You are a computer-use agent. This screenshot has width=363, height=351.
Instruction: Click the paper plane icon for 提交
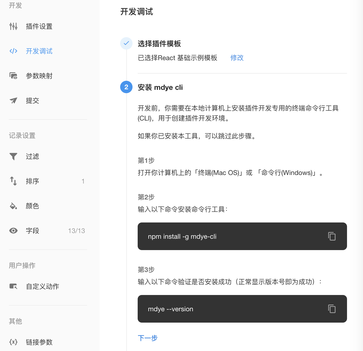pyautogui.click(x=13, y=101)
